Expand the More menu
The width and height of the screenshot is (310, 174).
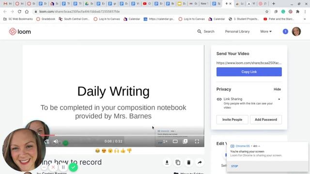(266, 31)
